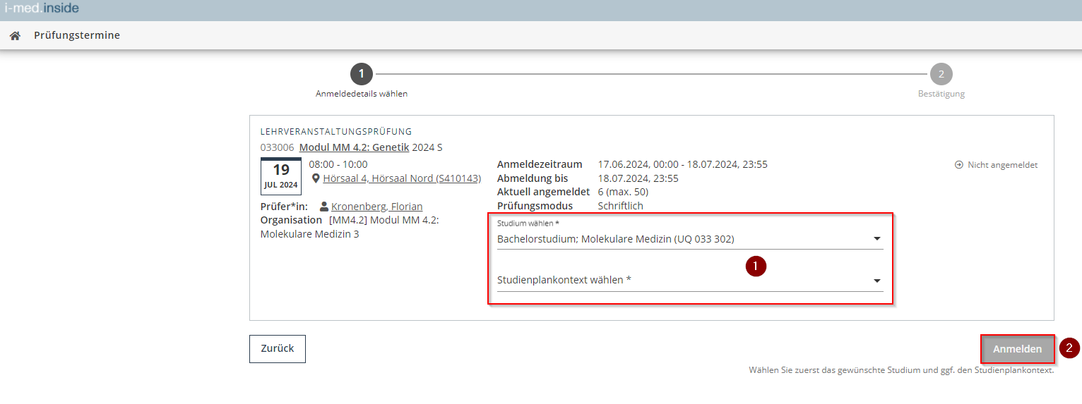Click the Organisation text Molekulare Medizin 3

pyautogui.click(x=310, y=234)
